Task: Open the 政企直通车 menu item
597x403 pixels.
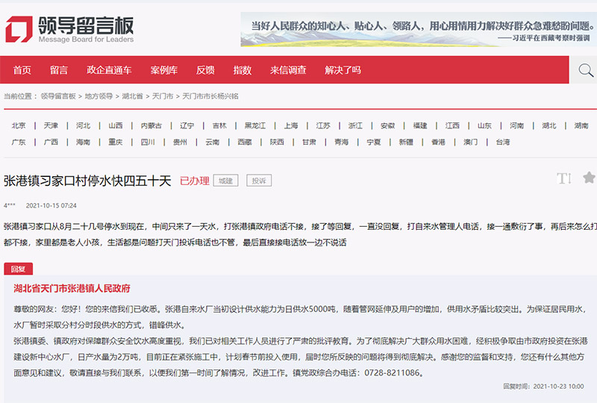Action: coord(109,70)
